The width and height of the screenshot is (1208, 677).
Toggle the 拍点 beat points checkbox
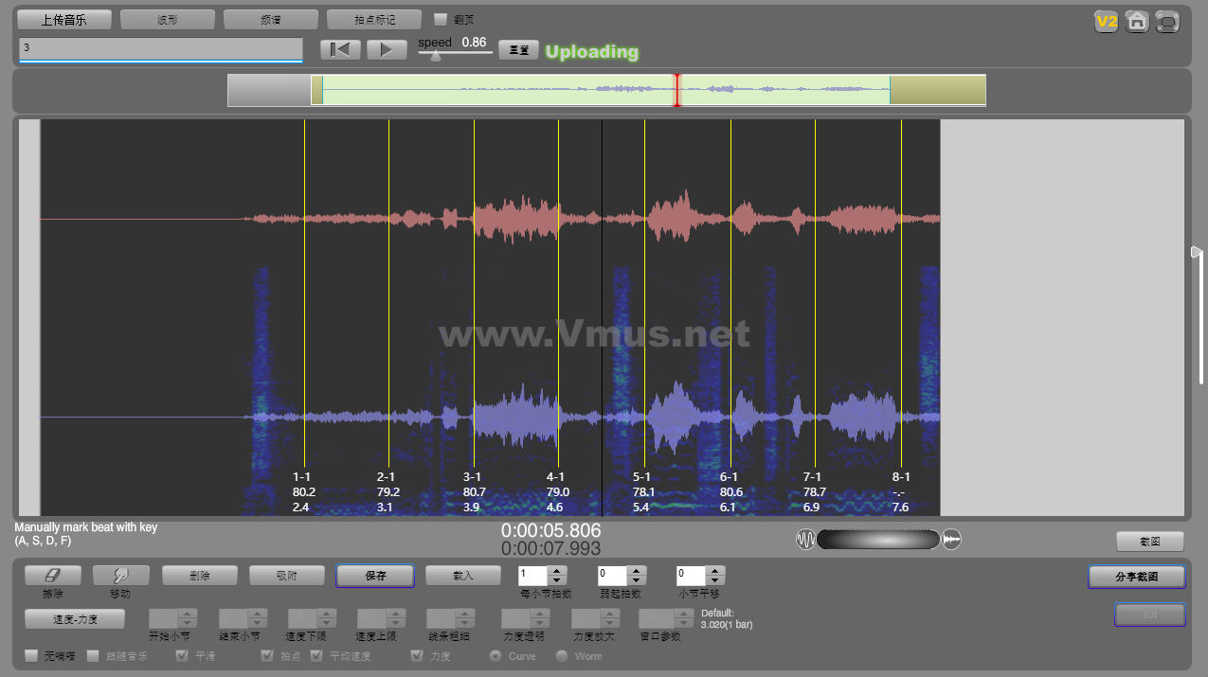pyautogui.click(x=267, y=655)
